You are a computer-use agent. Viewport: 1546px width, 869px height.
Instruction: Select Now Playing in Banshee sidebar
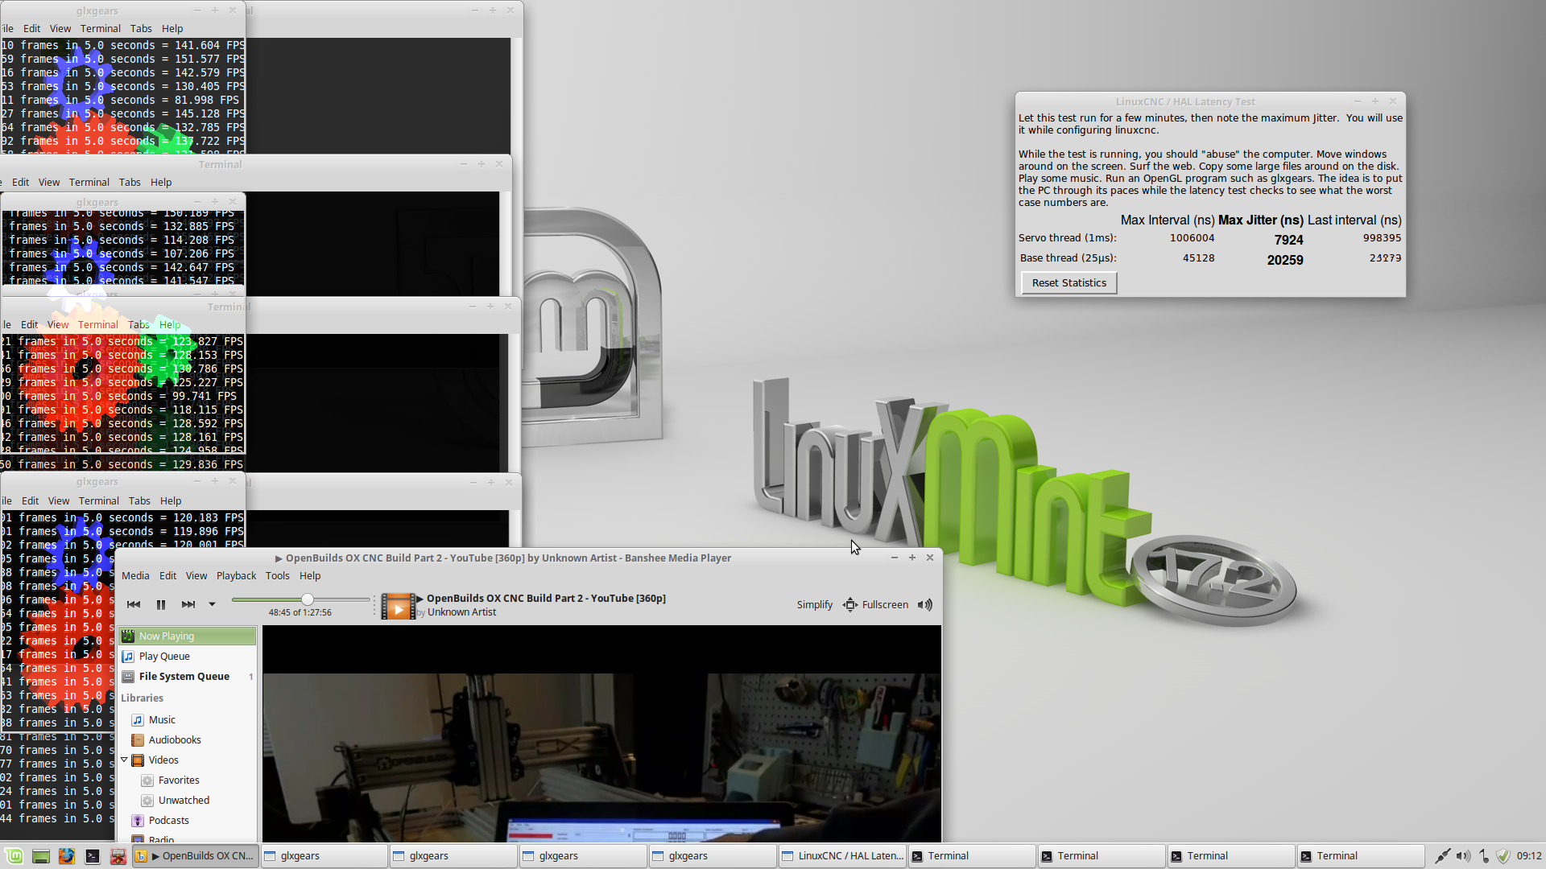[x=188, y=636]
